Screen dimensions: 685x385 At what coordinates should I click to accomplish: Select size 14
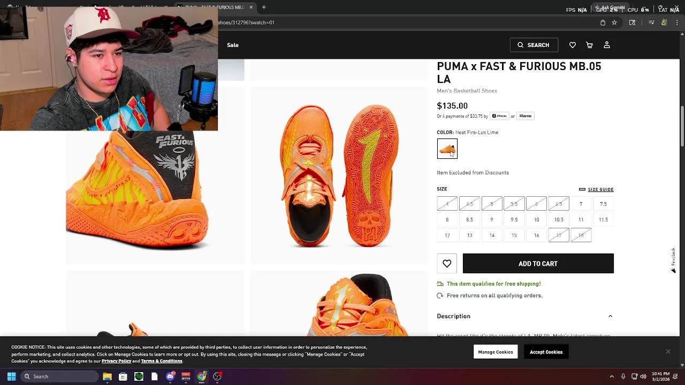click(x=492, y=235)
